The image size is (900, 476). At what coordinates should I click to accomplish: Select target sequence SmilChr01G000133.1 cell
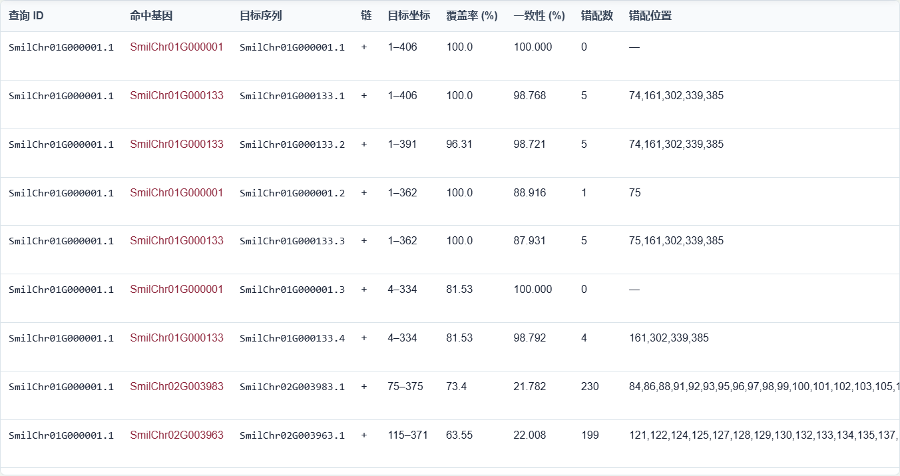pyautogui.click(x=292, y=96)
